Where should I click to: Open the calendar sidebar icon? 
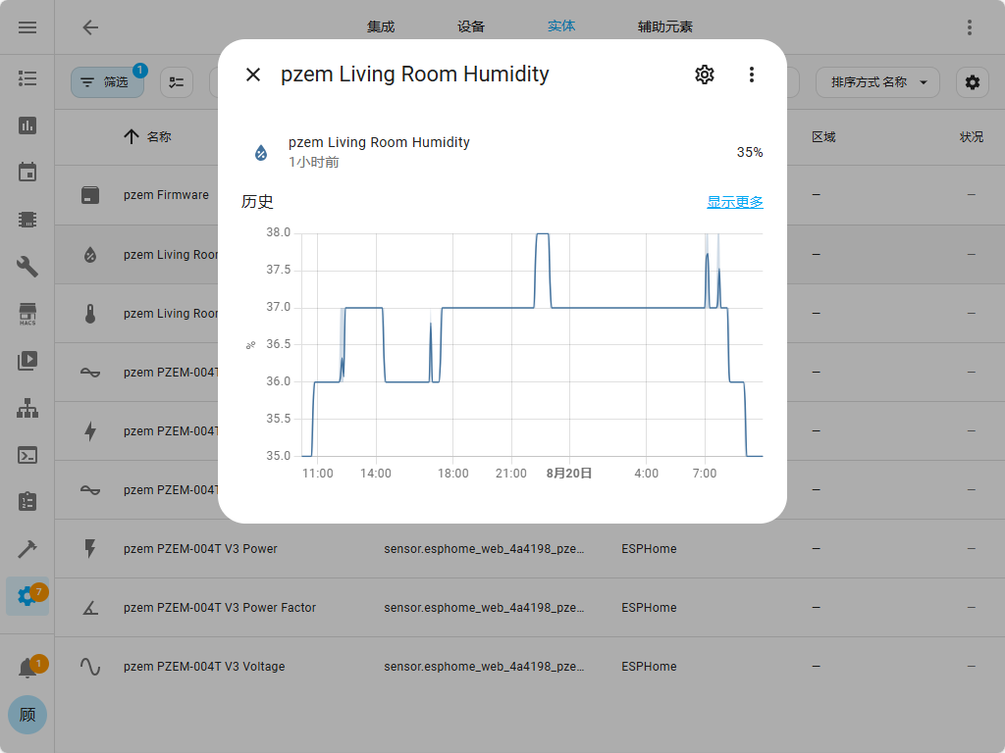tap(27, 173)
